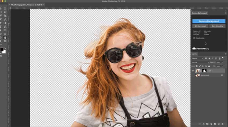Select the Hand tool
The width and height of the screenshot is (228, 127).
click(x=5, y=38)
